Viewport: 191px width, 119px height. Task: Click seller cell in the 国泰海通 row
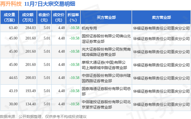click(x=161, y=91)
